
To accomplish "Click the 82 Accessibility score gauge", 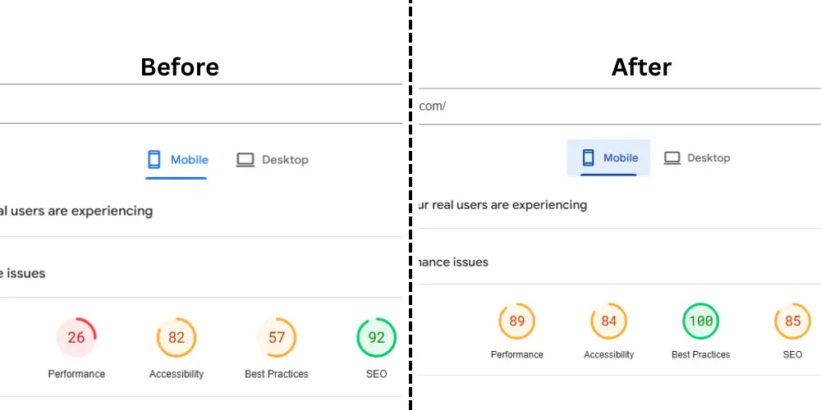I will (177, 337).
